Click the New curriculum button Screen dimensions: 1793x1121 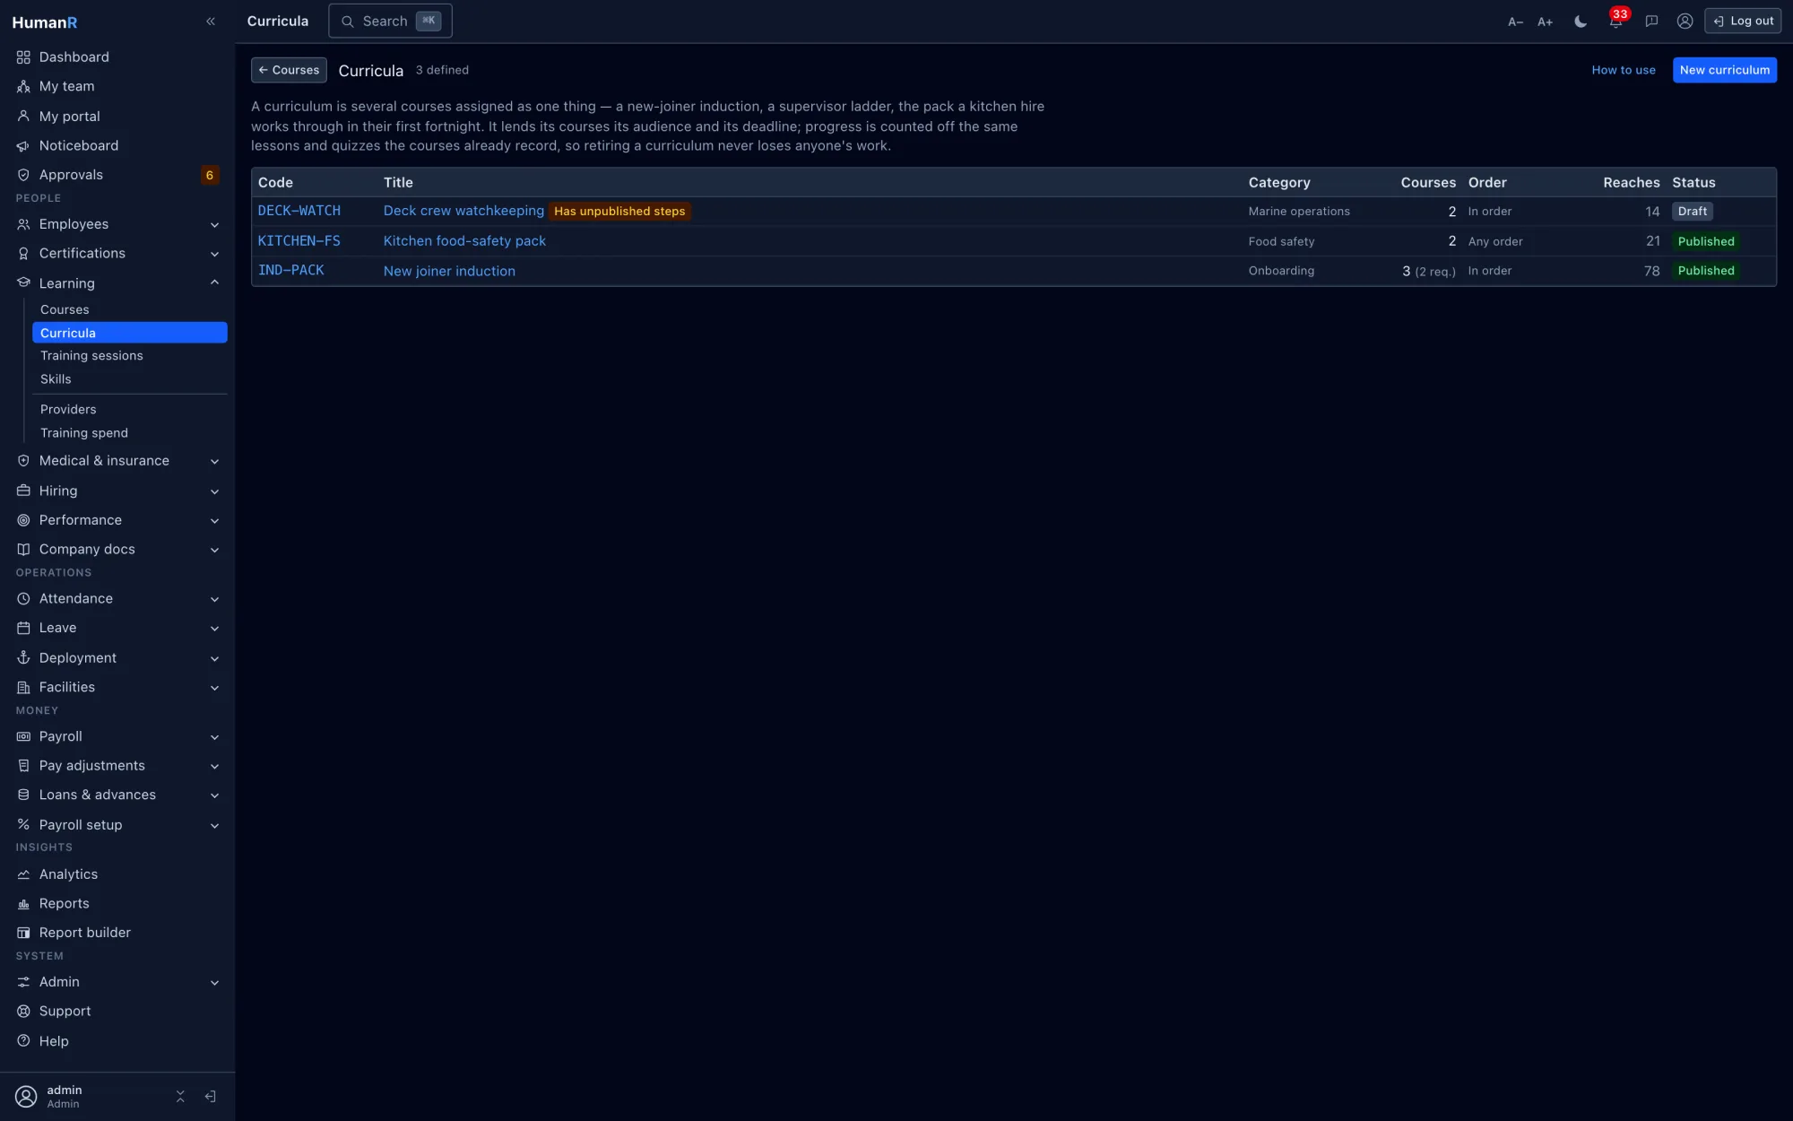click(1724, 70)
